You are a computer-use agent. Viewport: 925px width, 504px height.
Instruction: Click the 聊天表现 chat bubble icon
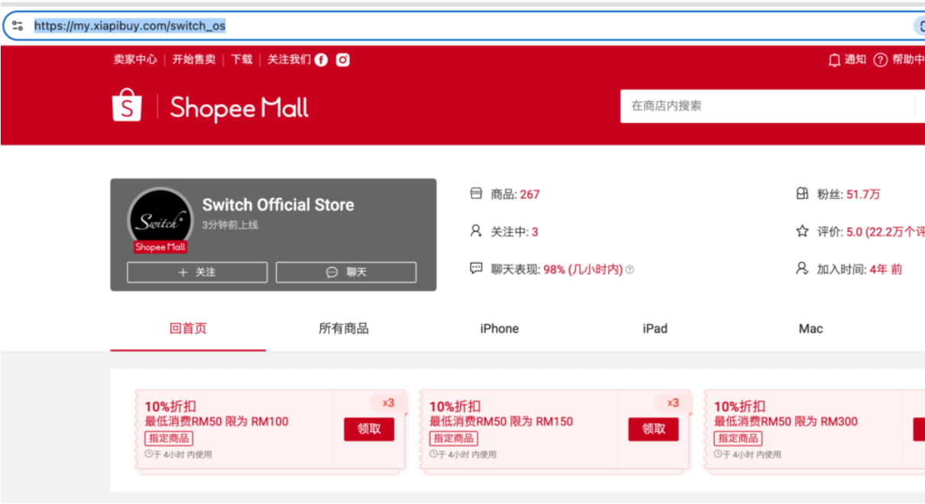[476, 268]
